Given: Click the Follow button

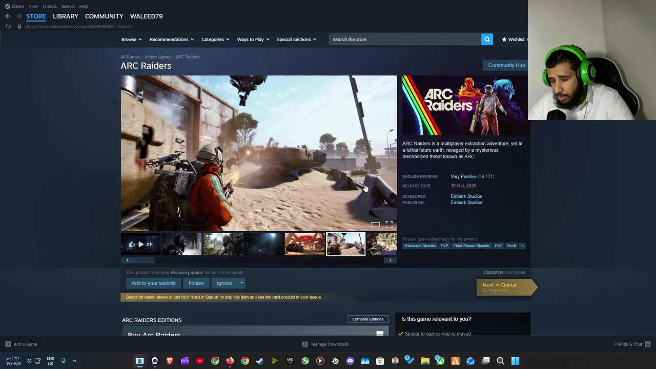Looking at the screenshot, I should pyautogui.click(x=196, y=283).
